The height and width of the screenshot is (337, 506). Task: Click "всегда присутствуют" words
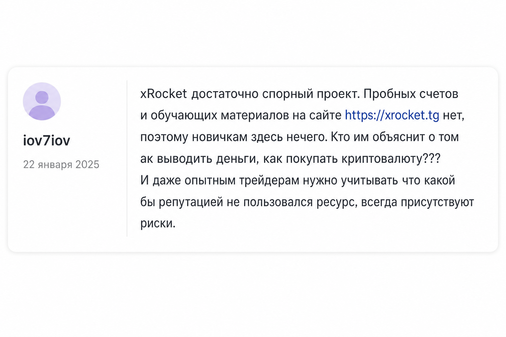click(417, 202)
